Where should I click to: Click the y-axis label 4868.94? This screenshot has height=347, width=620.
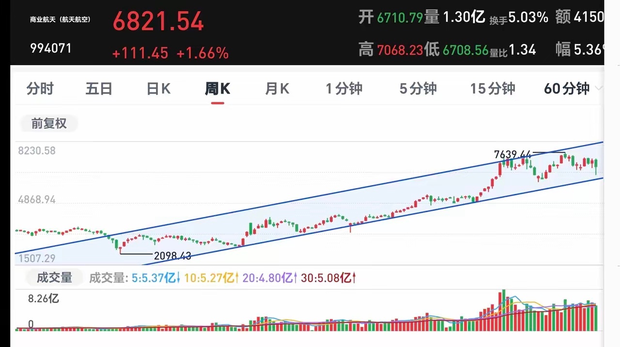37,200
